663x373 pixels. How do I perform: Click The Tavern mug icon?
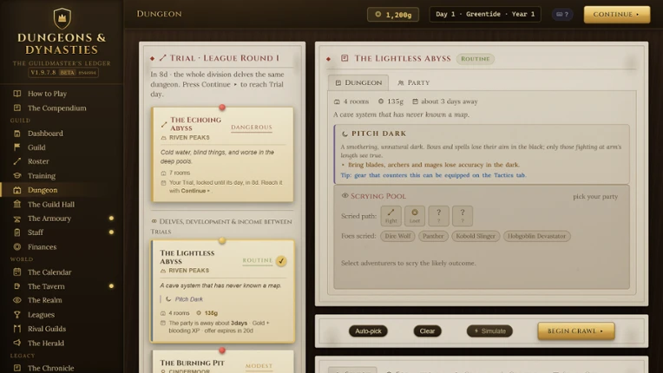pos(16,286)
